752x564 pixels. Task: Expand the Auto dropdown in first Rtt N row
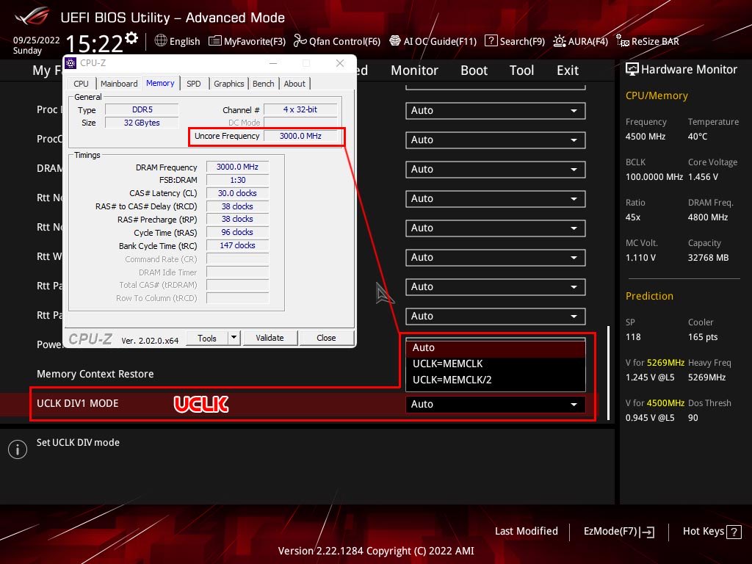point(496,198)
